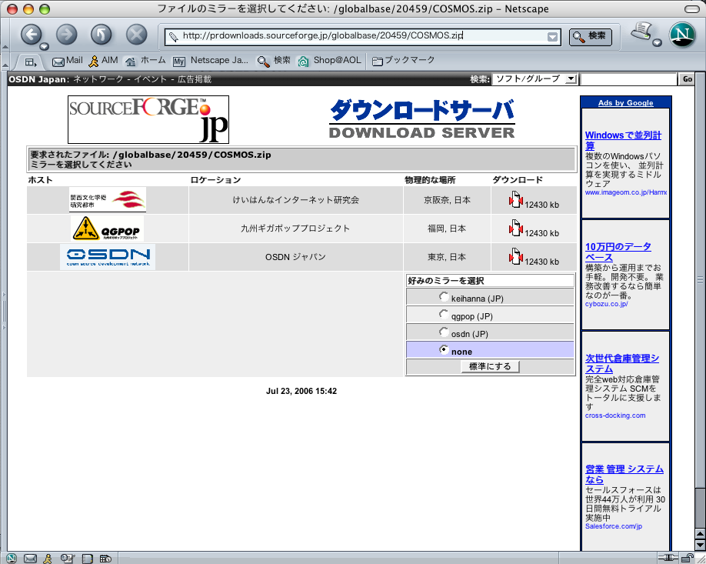The width and height of the screenshot is (706, 564).
Task: Open the cross-docking.com ad URL
Action: [x=615, y=415]
